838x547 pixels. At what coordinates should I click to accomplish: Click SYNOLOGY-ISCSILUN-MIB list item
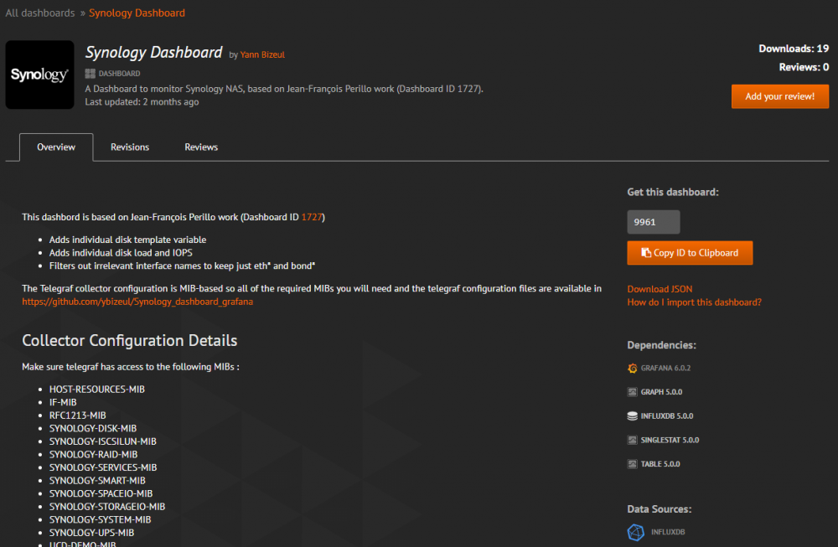[x=102, y=441]
